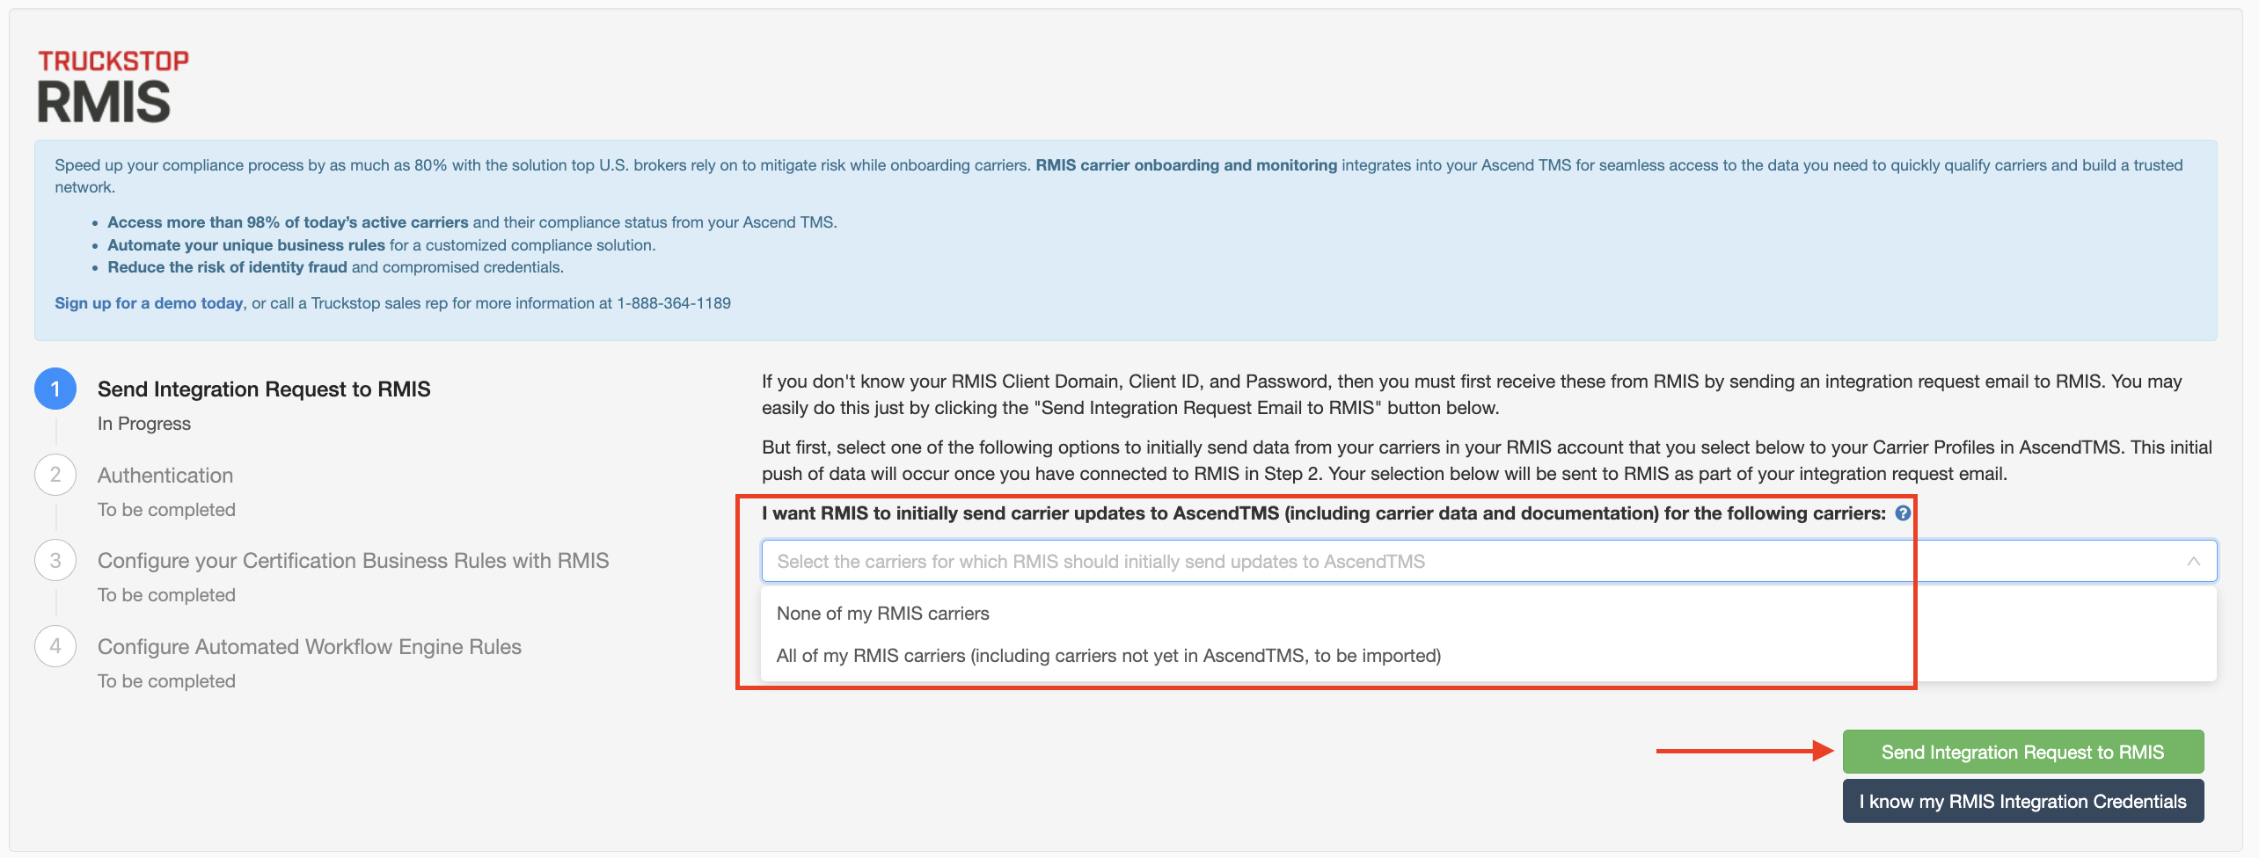Click "I know my RMIS Integration Credentials"
Viewport: 2259px width, 858px height.
click(2022, 802)
